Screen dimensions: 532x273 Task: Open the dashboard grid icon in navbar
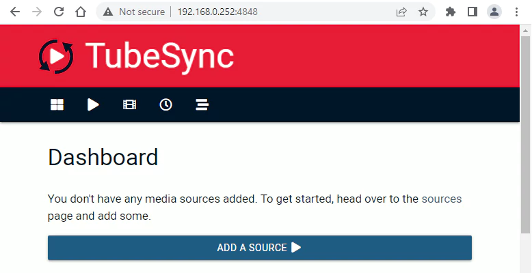click(x=57, y=104)
